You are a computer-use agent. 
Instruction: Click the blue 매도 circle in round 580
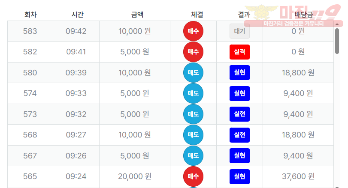(x=193, y=73)
